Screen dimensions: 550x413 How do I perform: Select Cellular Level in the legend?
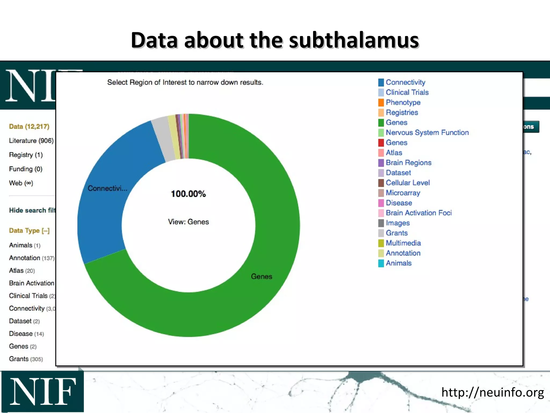408,183
